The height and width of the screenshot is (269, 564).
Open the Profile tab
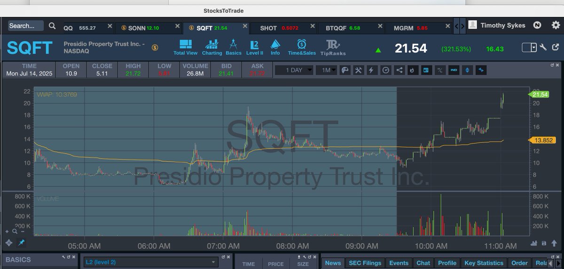point(447,263)
